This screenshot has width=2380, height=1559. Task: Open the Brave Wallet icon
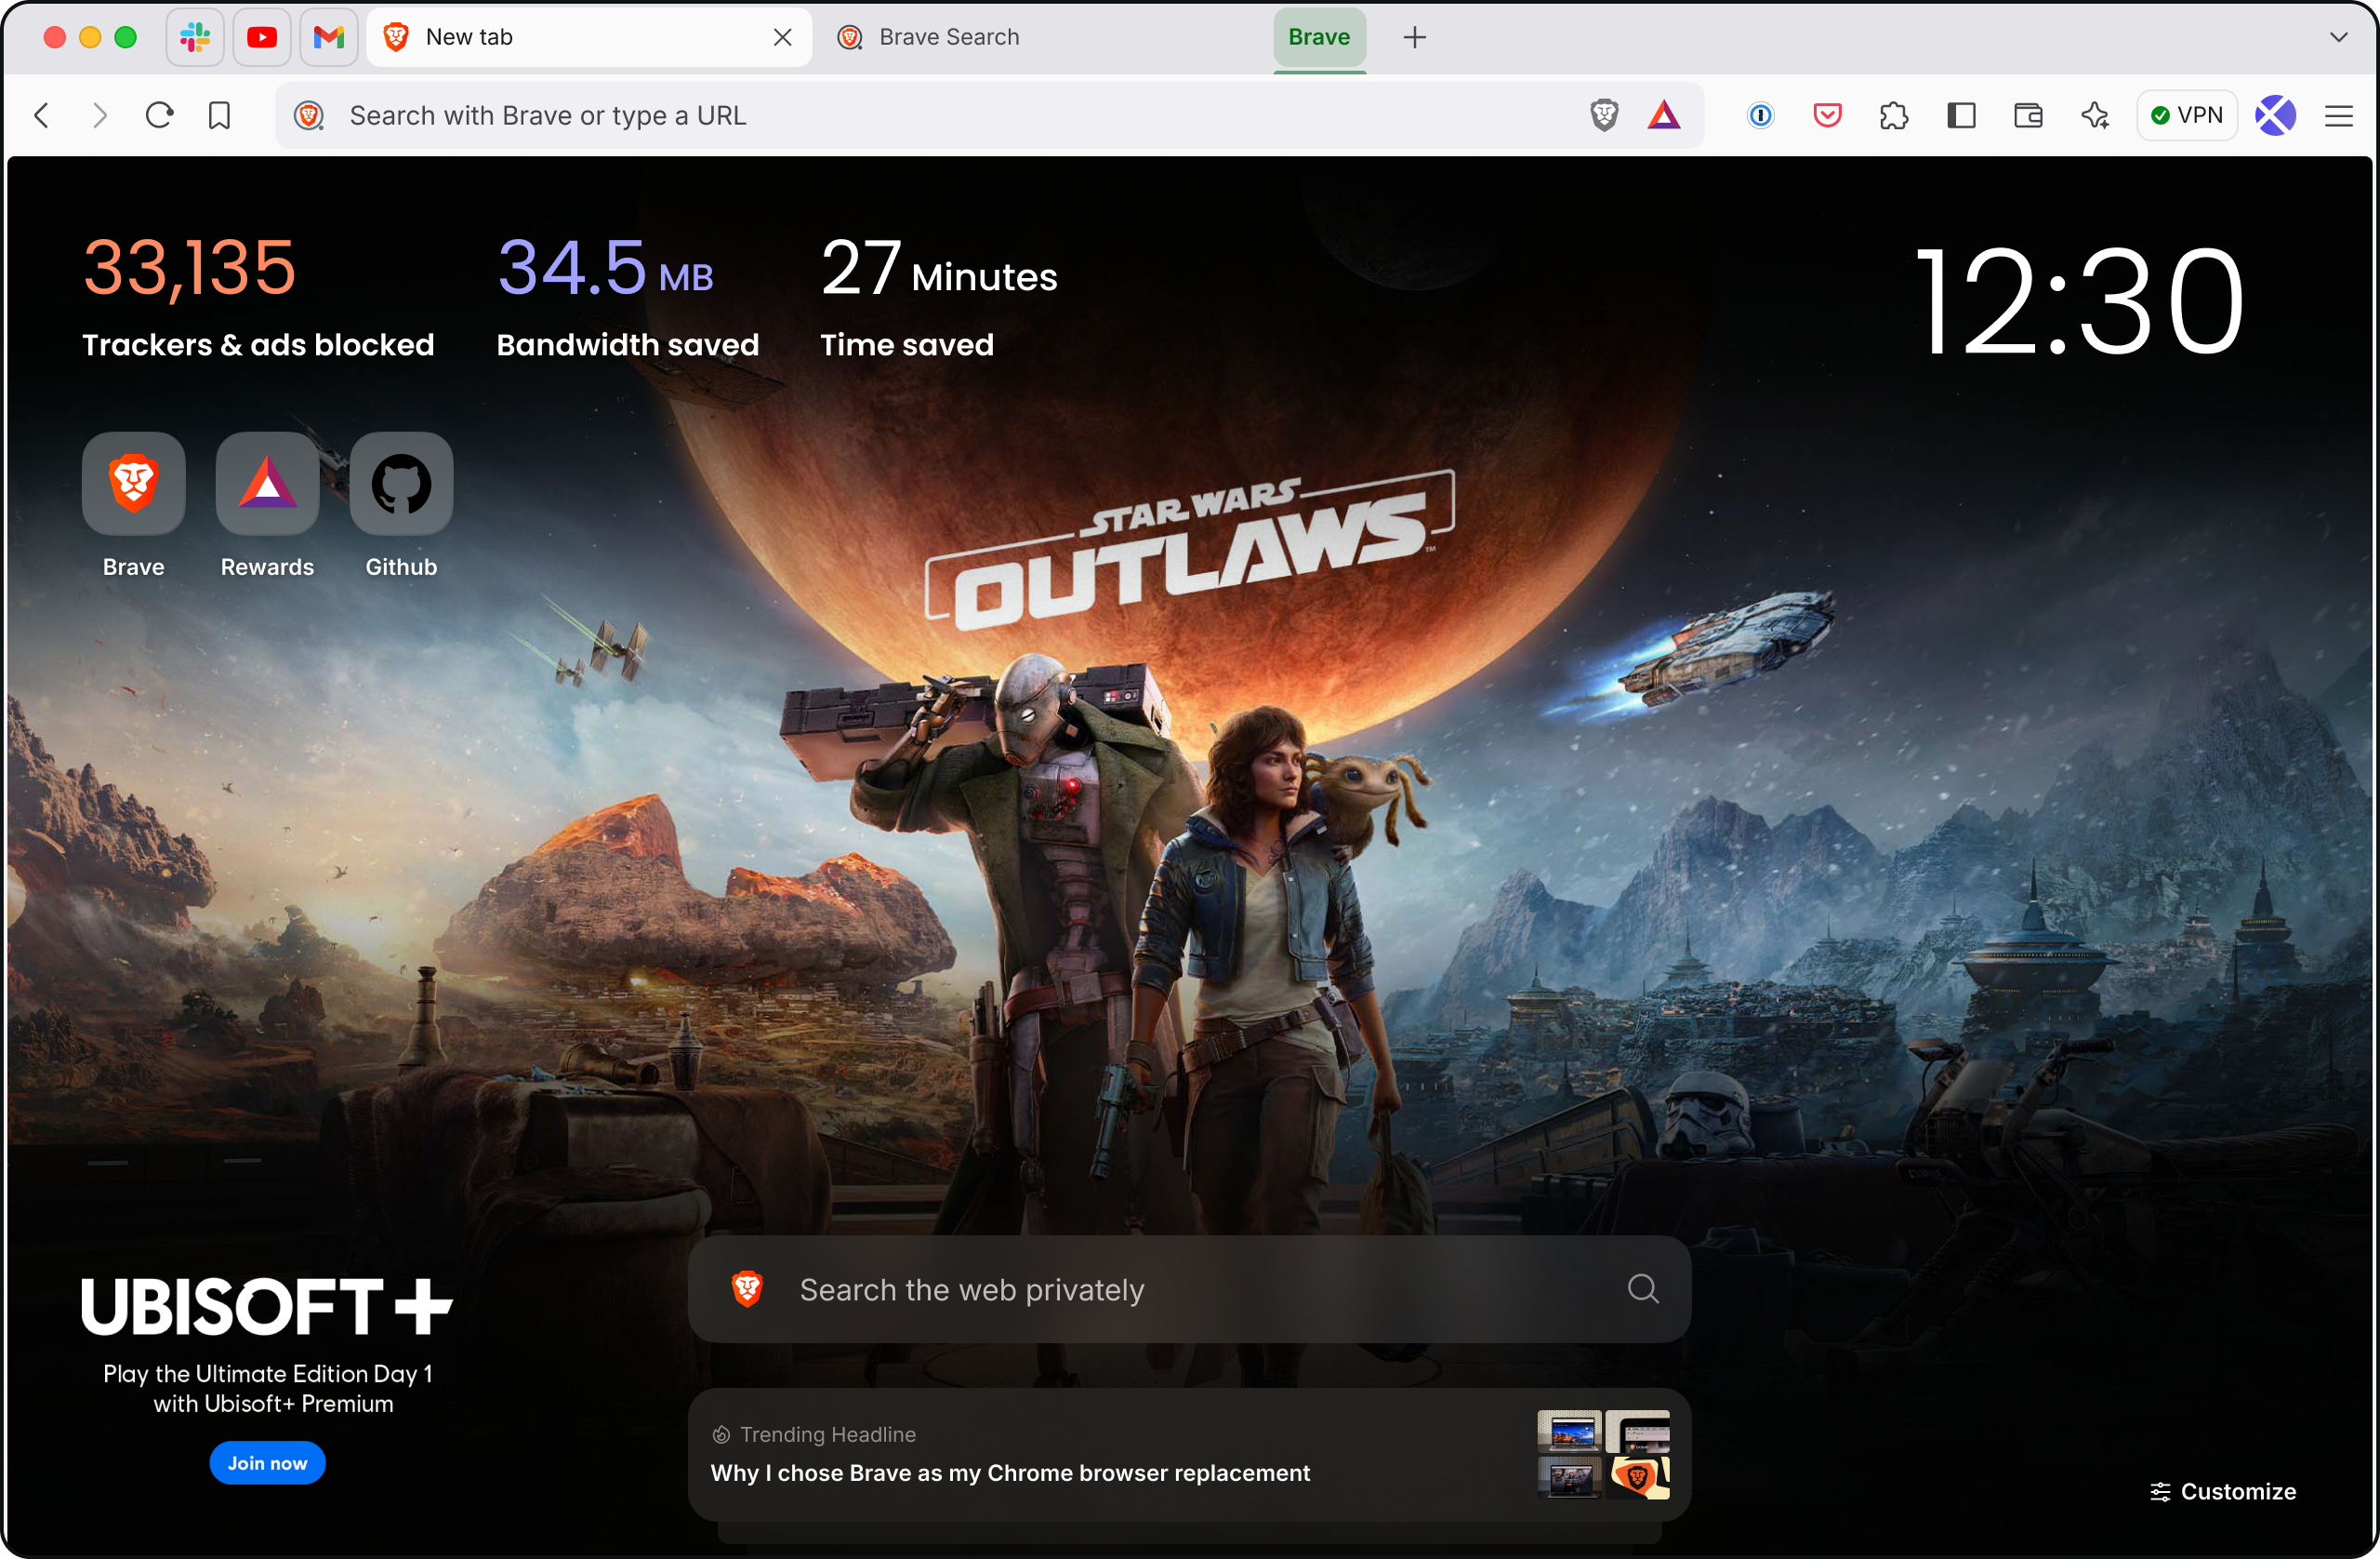point(2028,115)
